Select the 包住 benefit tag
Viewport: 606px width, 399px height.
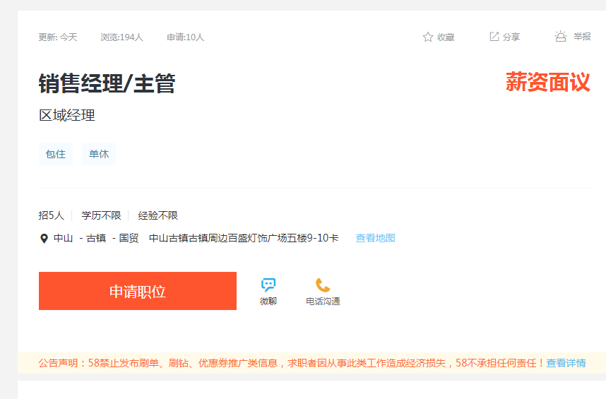coord(55,154)
